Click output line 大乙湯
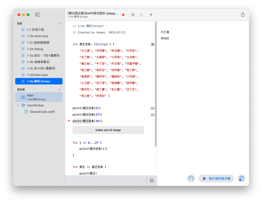 click(165, 32)
